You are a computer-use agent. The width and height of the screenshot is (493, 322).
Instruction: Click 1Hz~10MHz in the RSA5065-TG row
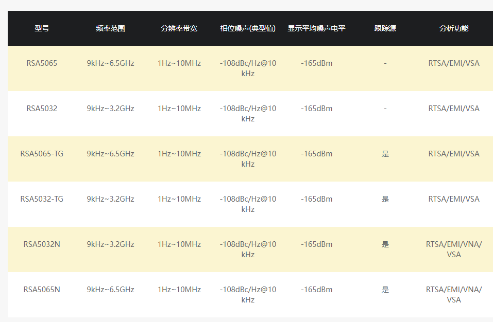click(179, 153)
